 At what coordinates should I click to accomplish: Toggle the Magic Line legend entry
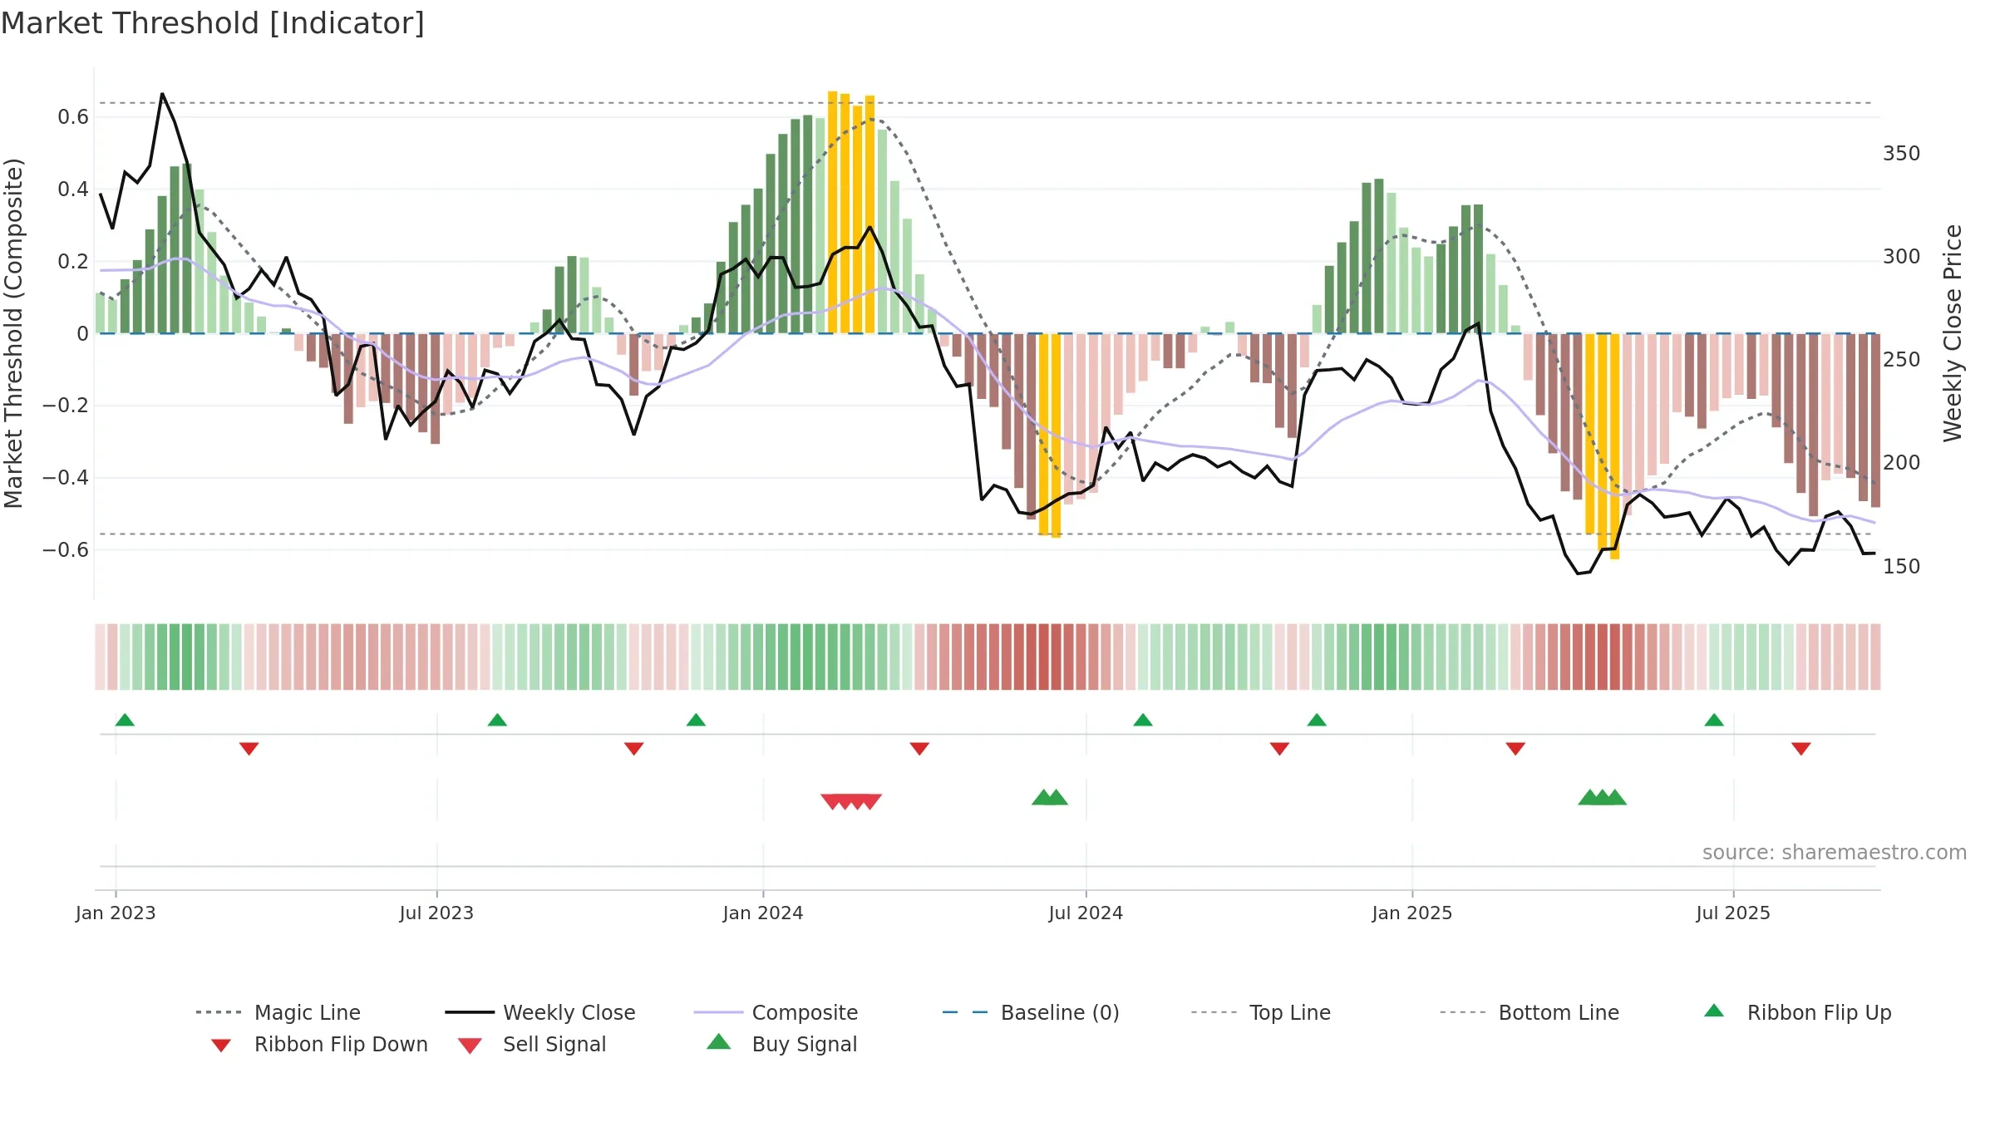pos(278,1012)
